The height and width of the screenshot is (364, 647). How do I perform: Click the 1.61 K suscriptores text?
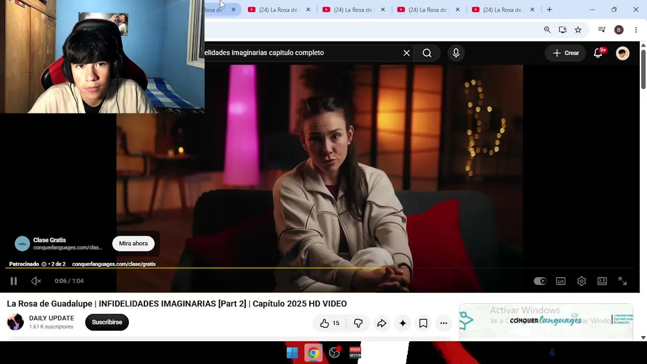[x=51, y=327]
